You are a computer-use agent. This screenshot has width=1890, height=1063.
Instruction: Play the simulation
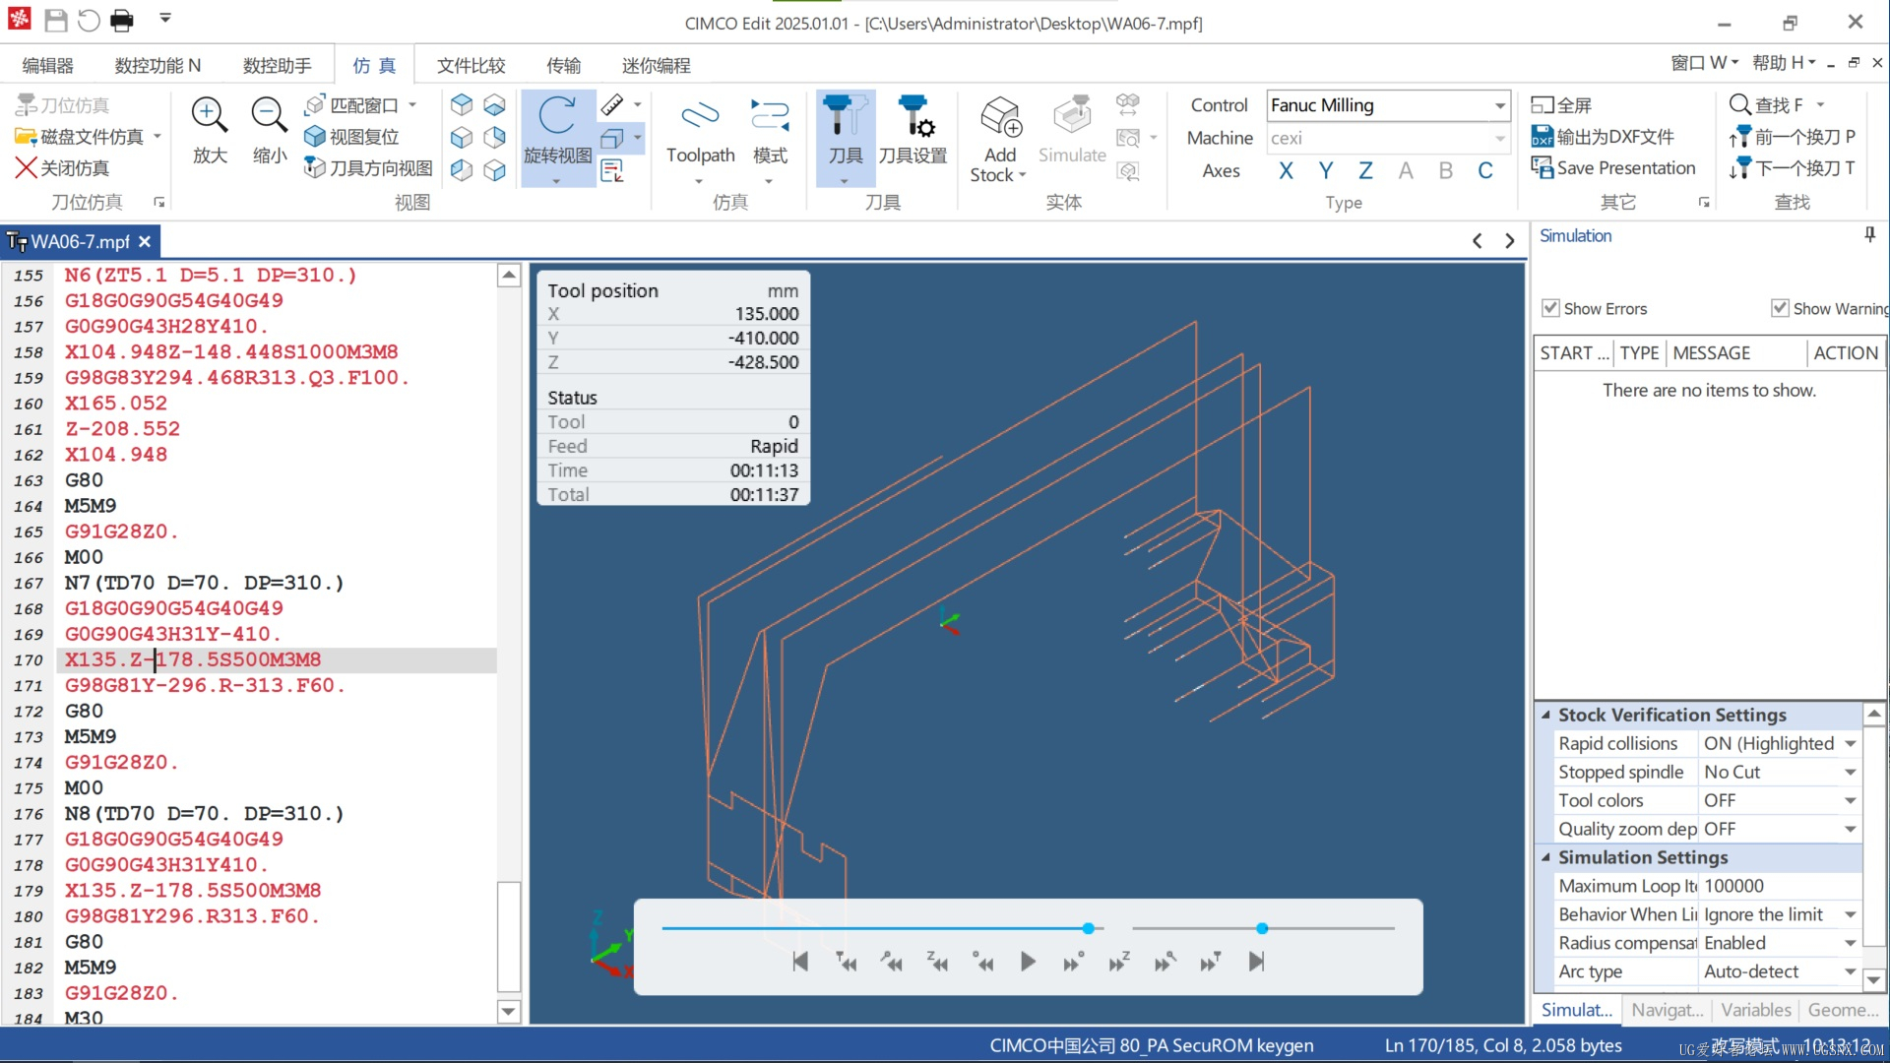1028,963
